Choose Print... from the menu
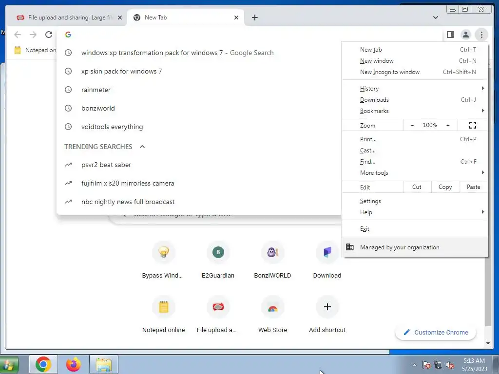The height and width of the screenshot is (374, 499). point(415,139)
